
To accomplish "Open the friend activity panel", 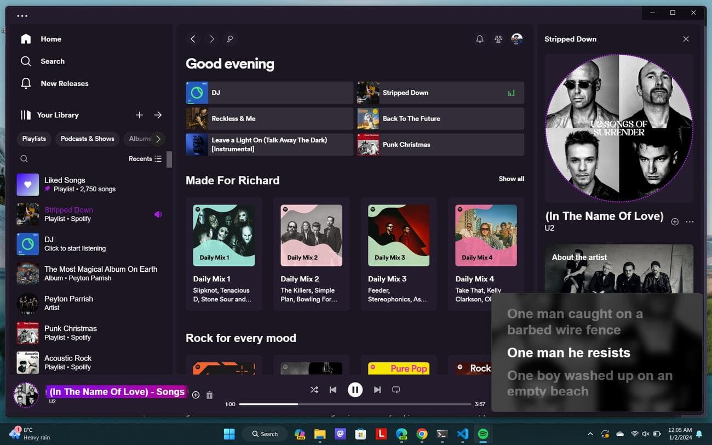I will [498, 39].
